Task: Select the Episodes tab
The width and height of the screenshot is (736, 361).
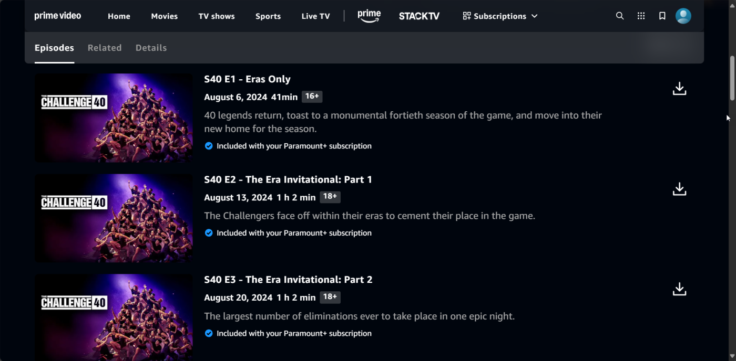Action: [x=54, y=48]
